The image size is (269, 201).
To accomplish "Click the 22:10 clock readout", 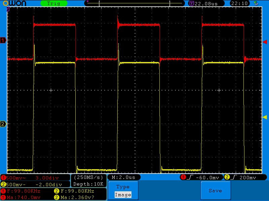I will (x=239, y=3).
